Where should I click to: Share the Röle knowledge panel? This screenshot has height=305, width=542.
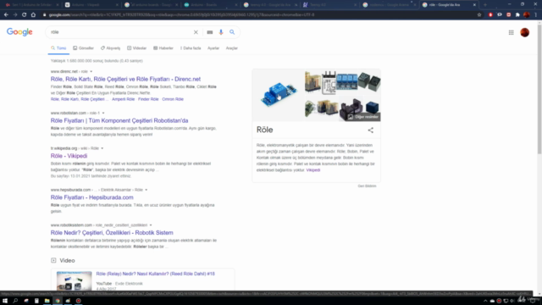pyautogui.click(x=371, y=130)
